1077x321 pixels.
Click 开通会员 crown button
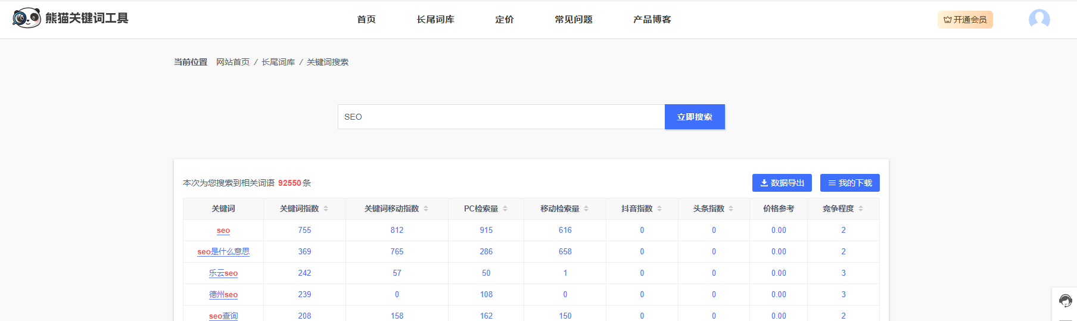tap(965, 20)
